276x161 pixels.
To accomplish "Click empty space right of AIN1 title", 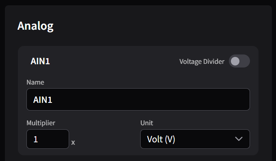I will click(114, 61).
